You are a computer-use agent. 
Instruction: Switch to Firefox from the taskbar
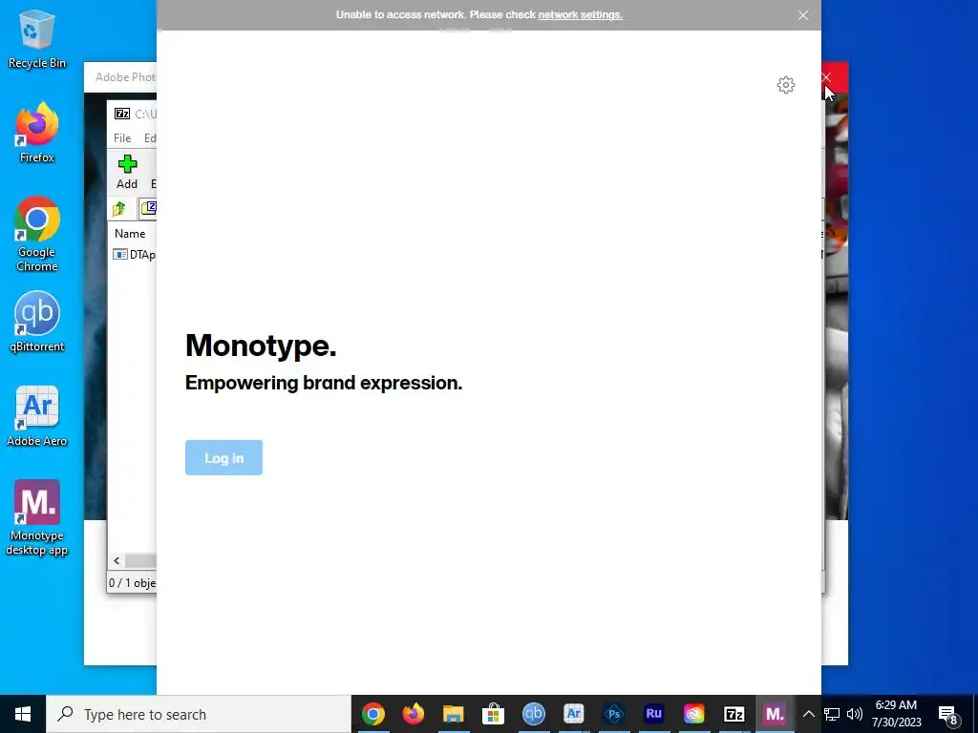pos(413,714)
